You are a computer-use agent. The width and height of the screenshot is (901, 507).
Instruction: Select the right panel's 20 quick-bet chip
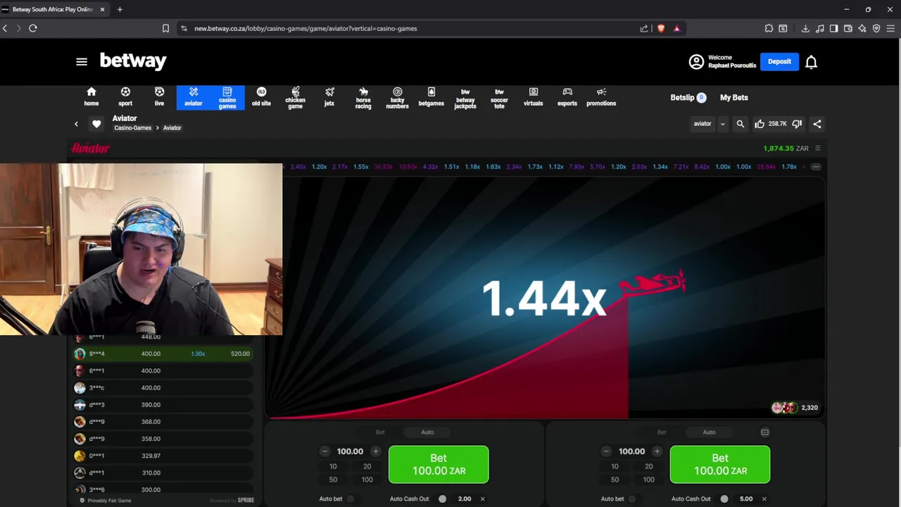click(648, 466)
